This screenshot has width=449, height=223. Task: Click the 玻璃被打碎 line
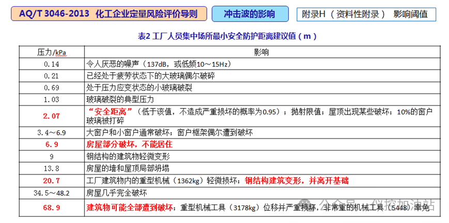coord(105,120)
